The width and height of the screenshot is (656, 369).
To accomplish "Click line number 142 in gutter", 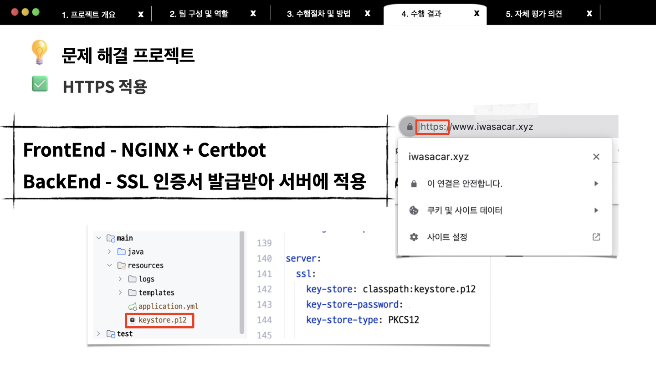I will coord(264,289).
